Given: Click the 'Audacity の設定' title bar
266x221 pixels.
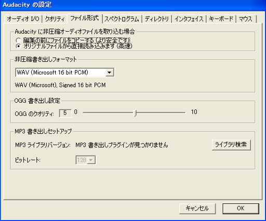Looking at the screenshot, I should 133,5.
